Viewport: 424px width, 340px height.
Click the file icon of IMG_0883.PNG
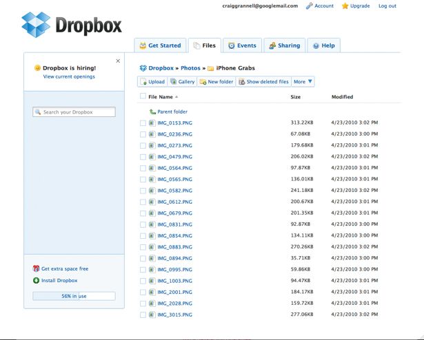152,247
